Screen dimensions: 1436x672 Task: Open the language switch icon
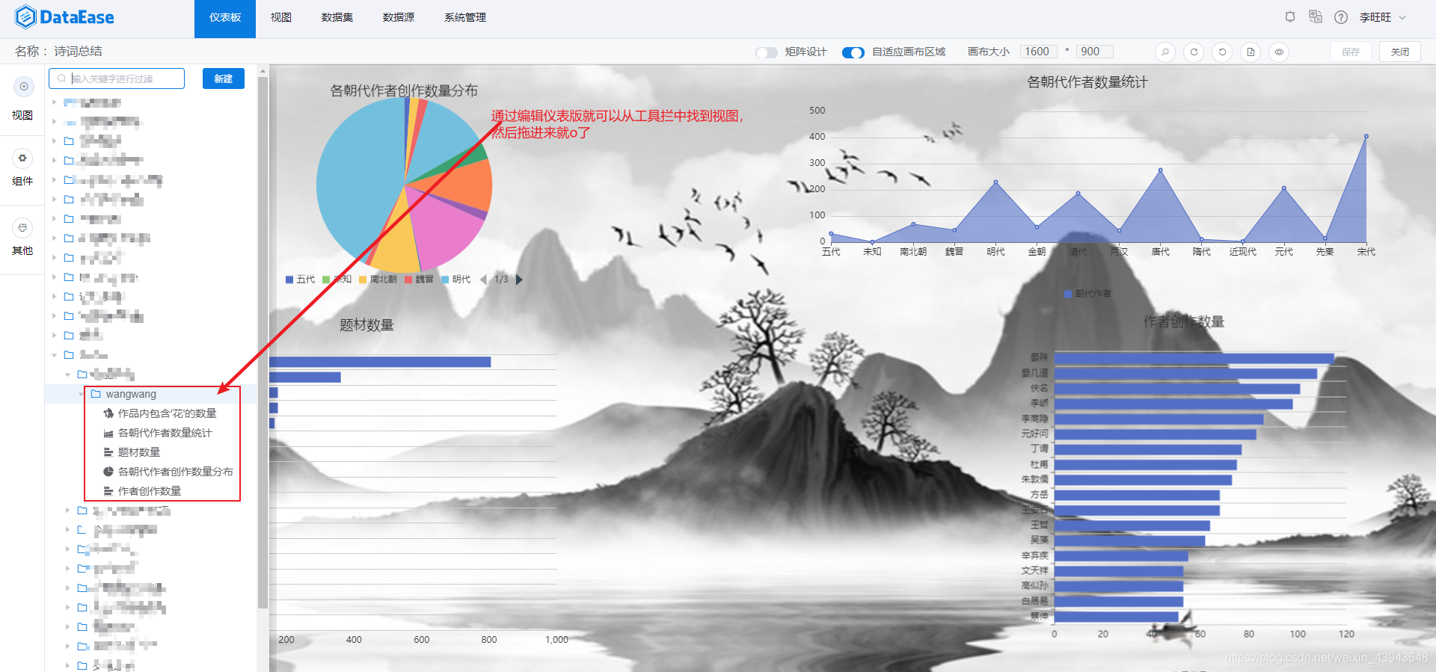pos(1316,16)
